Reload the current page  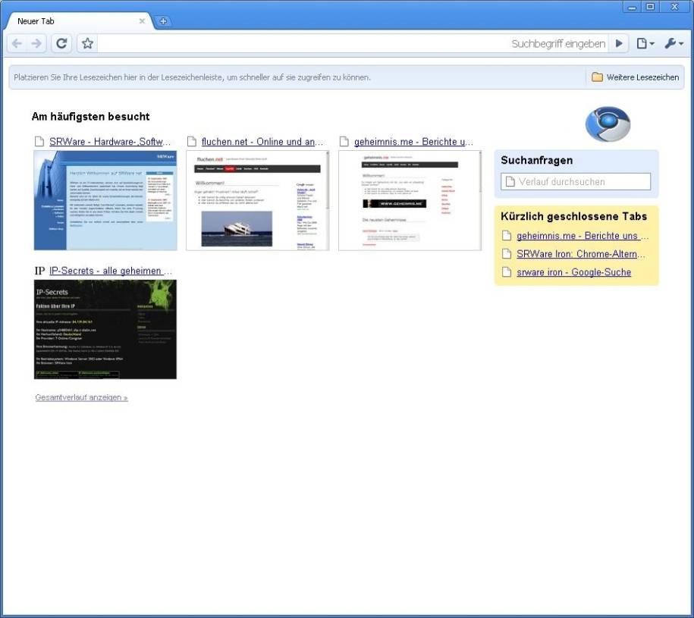click(61, 43)
